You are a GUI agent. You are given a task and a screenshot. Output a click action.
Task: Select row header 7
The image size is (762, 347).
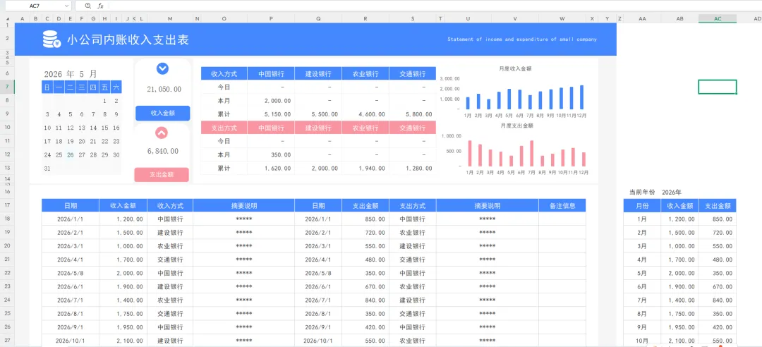(x=7, y=87)
